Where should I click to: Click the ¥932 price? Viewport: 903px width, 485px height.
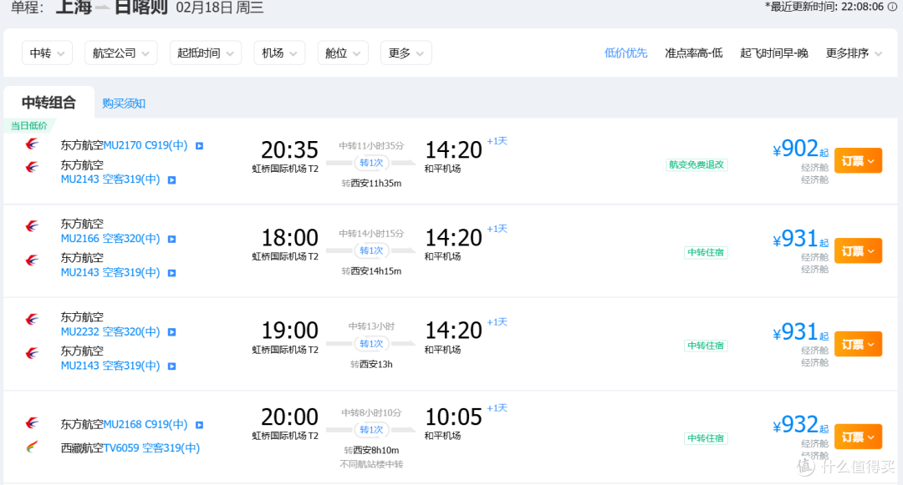tap(795, 425)
